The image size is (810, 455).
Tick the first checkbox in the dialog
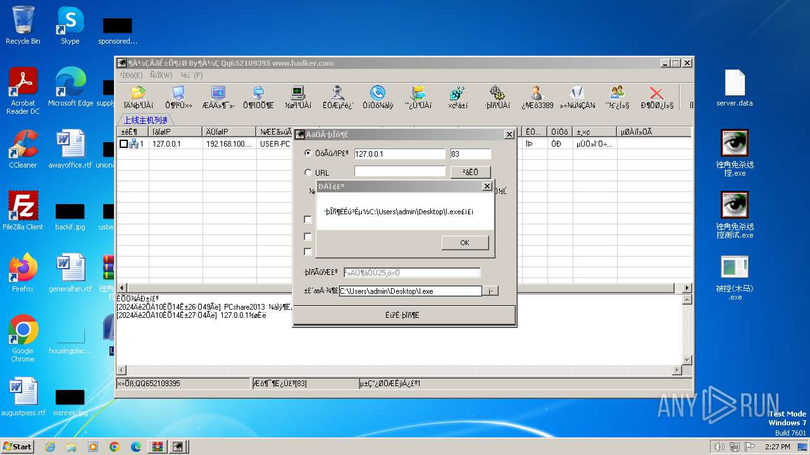pos(308,220)
